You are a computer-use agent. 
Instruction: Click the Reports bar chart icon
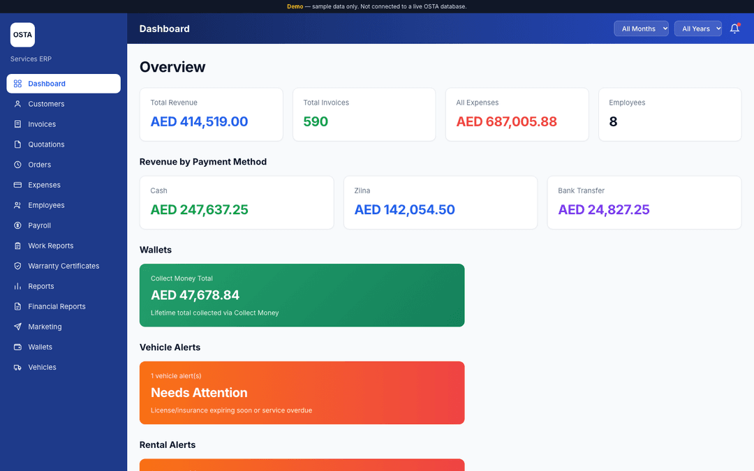click(x=17, y=286)
